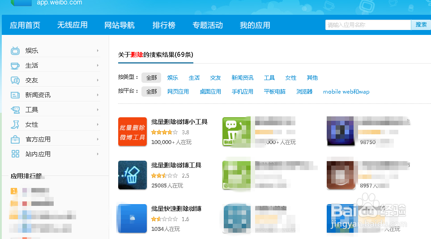Screen dimensions: 431x239
Task: Click the 站内应用 sidebar category label
Action: point(38,154)
